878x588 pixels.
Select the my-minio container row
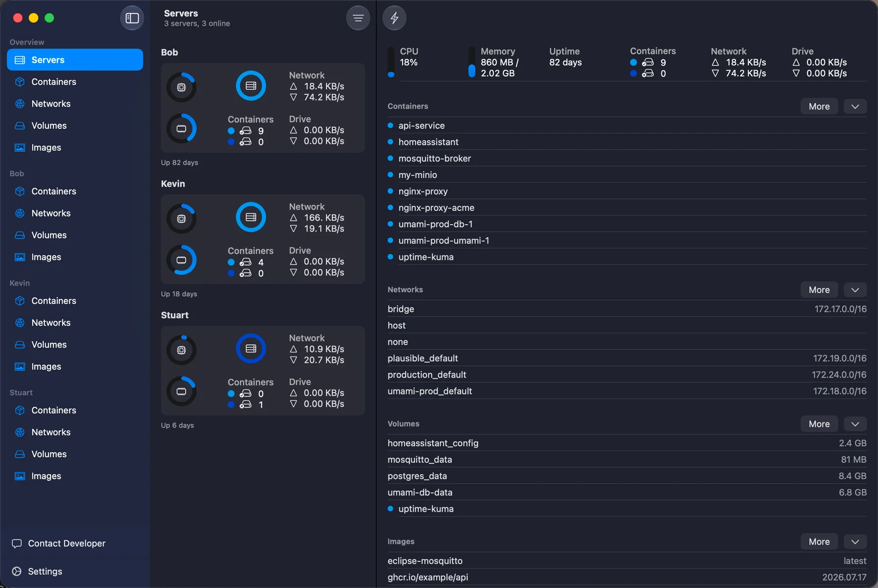click(x=627, y=175)
